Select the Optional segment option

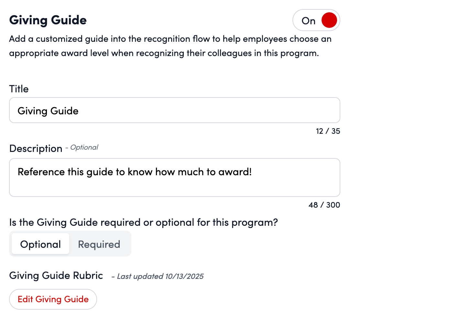coord(40,244)
